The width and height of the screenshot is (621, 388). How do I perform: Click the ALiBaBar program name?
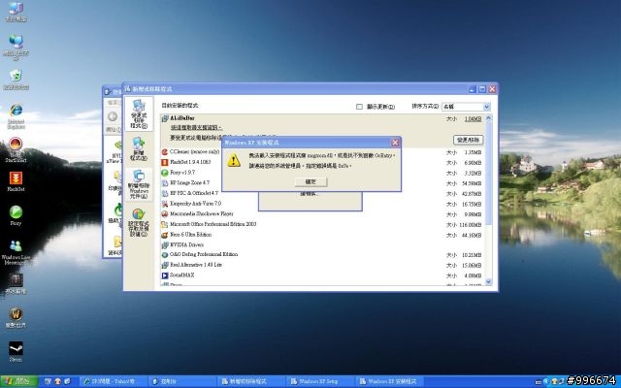click(x=182, y=118)
